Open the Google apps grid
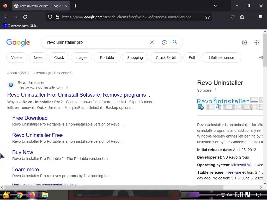Viewport: 267px width, 200px height. (x=257, y=42)
